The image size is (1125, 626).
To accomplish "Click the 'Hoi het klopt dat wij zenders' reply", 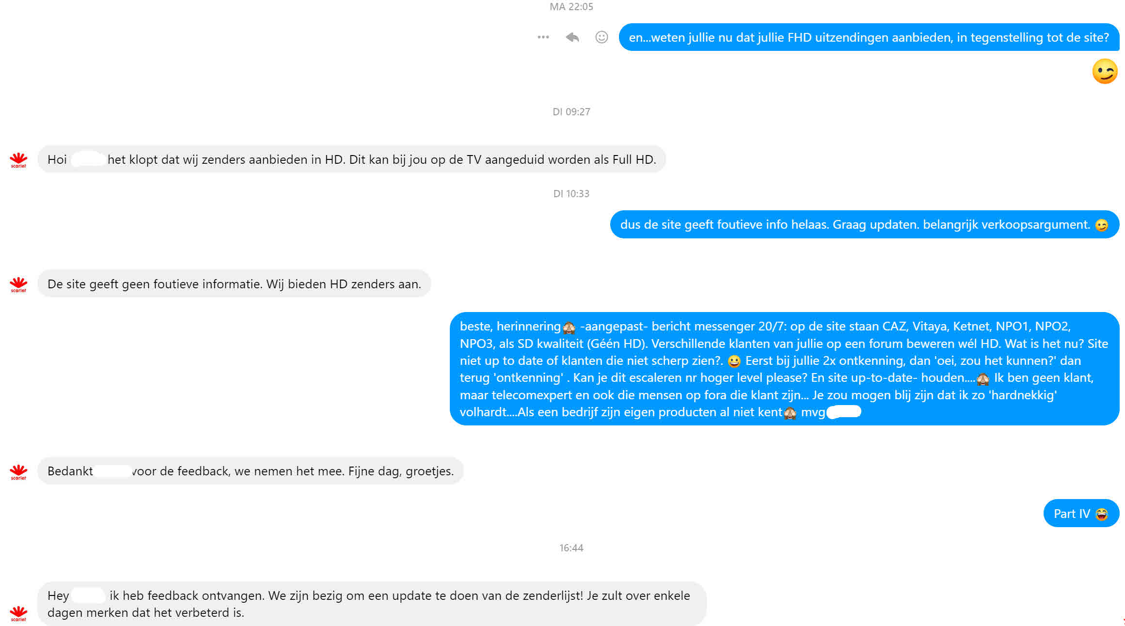I will [352, 159].
